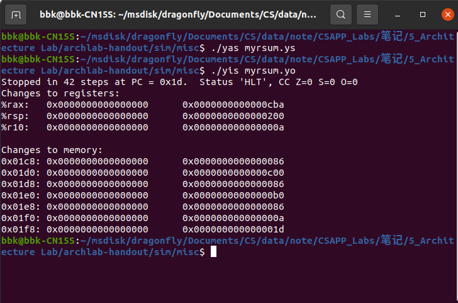Image resolution: width=458 pixels, height=303 pixels.
Task: Close the terminal window
Action: click(444, 14)
